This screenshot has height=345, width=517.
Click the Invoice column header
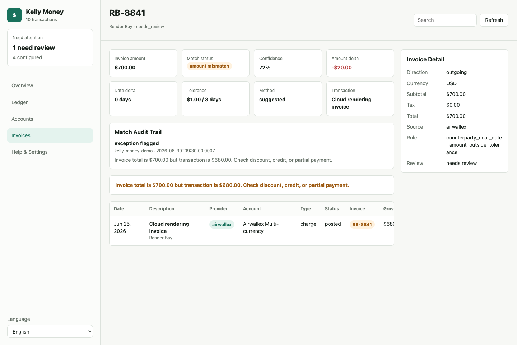[357, 209]
